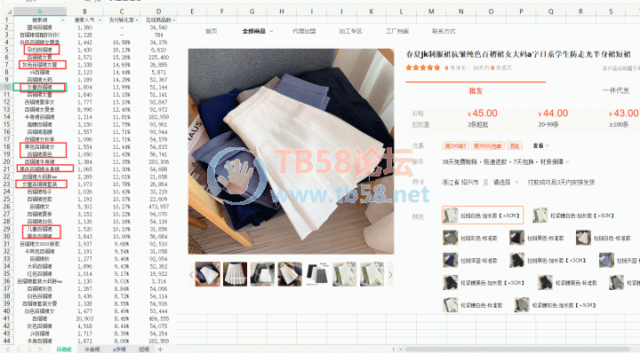Open the filter dropdown in column D header
This screenshot has height=353, width=640.
coord(174,20)
